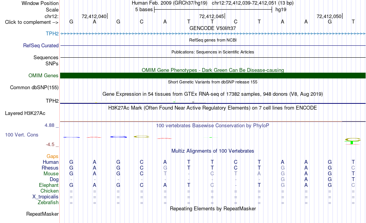Viewport: 366px width, 223px height.
Task: Click the light gray A in Mouse row
Action: [x=259, y=174]
